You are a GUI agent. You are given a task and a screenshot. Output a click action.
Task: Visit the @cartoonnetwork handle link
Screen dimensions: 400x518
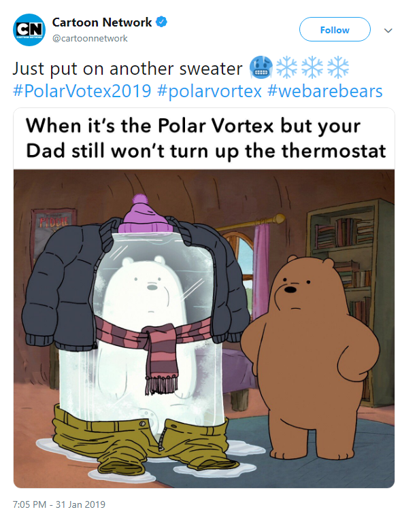click(x=90, y=38)
